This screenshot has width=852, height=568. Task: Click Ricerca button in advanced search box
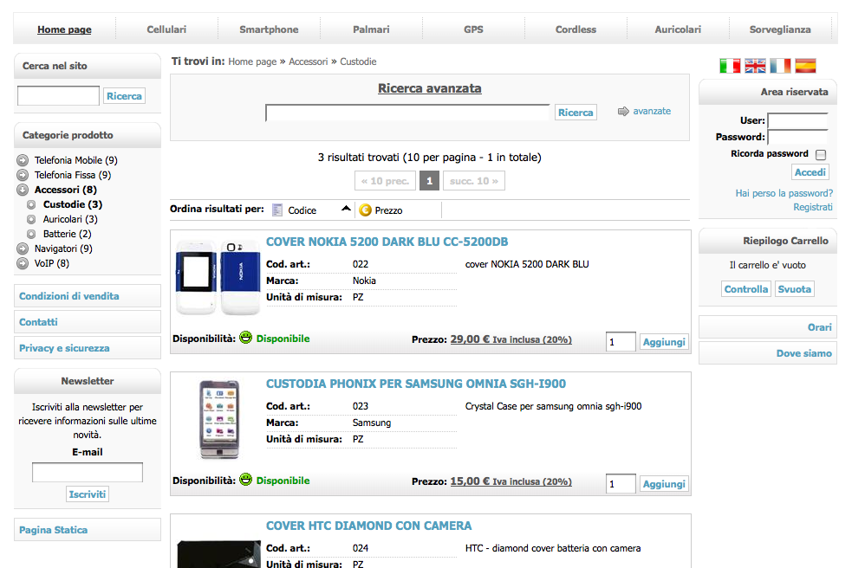pyautogui.click(x=576, y=113)
